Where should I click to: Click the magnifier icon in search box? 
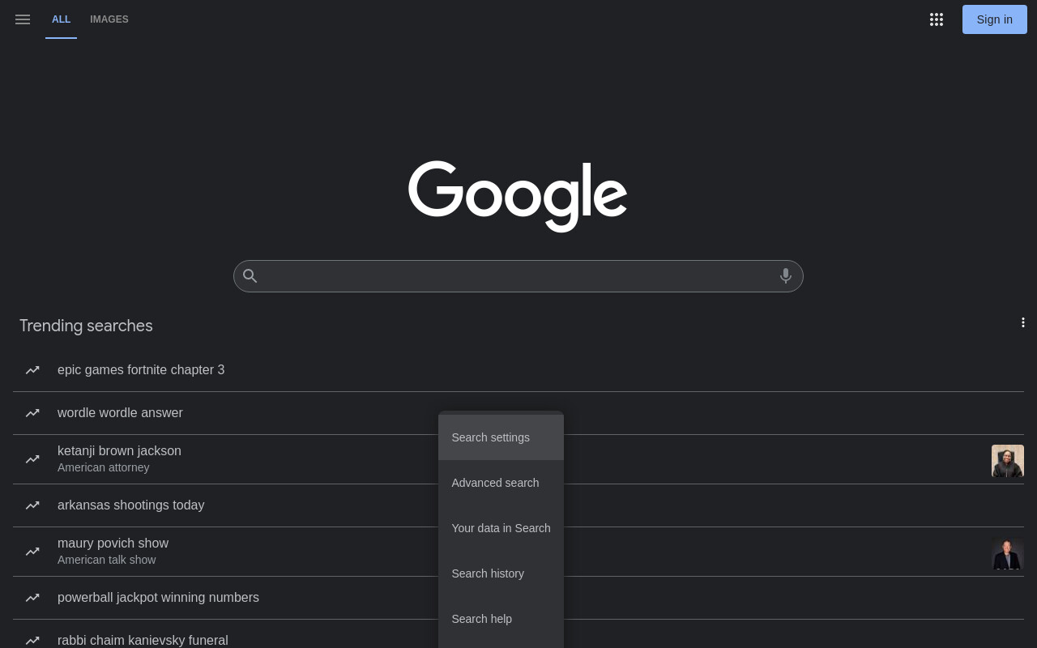pyautogui.click(x=250, y=276)
